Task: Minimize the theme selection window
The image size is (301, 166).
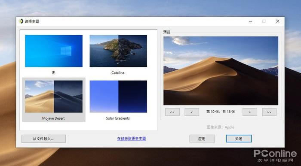Action: coord(250,21)
